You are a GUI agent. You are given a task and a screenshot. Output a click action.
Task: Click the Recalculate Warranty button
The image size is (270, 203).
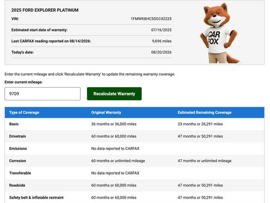click(x=114, y=94)
